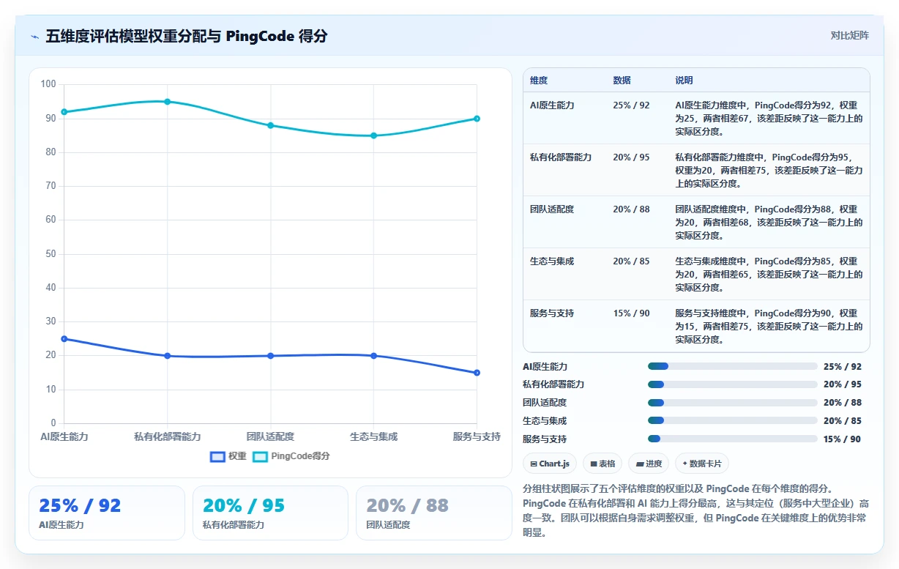Click the chart x-axis label 私有化部署能力
The image size is (899, 569).
pyautogui.click(x=167, y=436)
